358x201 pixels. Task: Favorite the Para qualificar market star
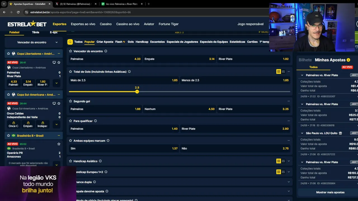pos(70,121)
